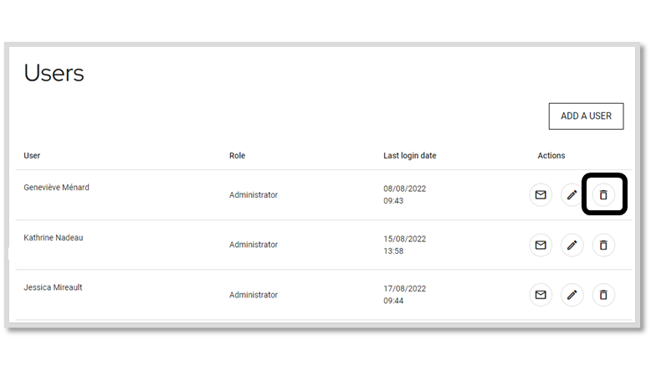
Task: Open edit pencil for Kathrine Nadeau
Action: point(572,245)
